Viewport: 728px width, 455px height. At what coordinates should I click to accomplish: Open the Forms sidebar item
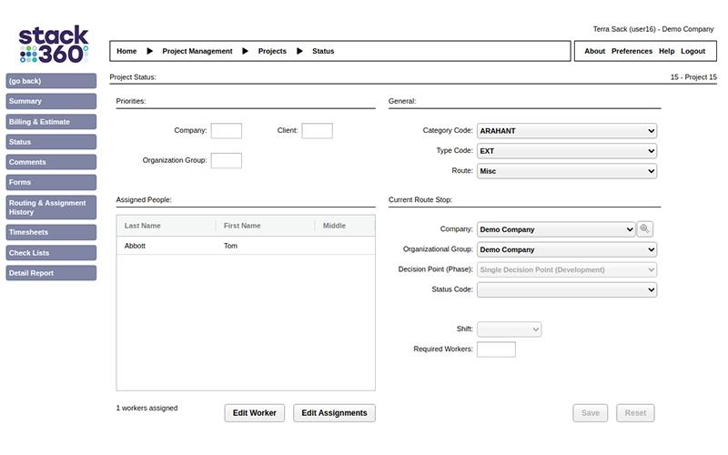click(x=51, y=183)
